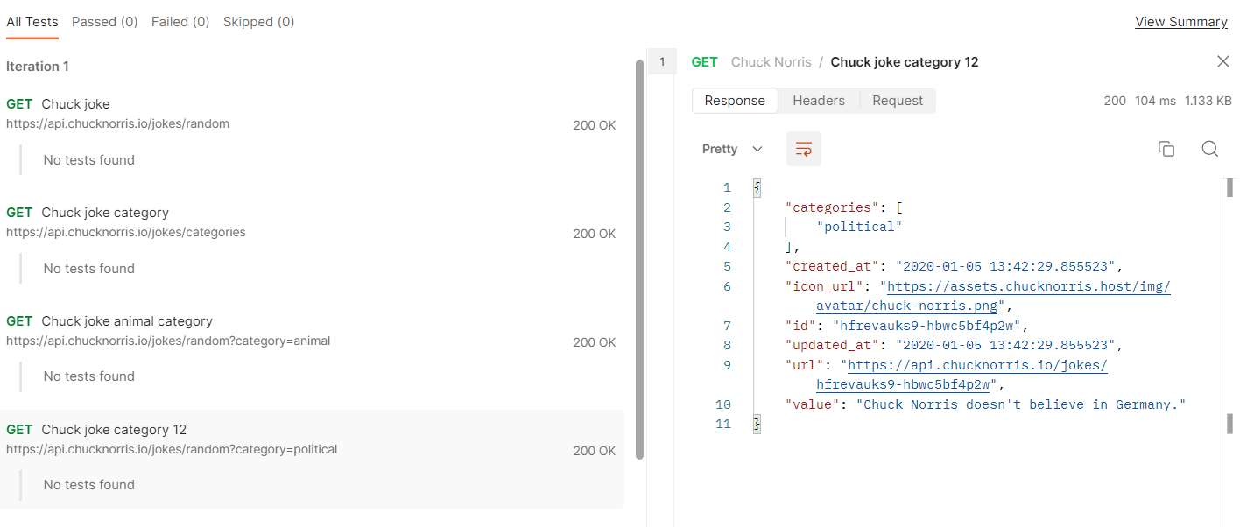The width and height of the screenshot is (1254, 527).
Task: Open the Response tab
Action: click(x=735, y=101)
